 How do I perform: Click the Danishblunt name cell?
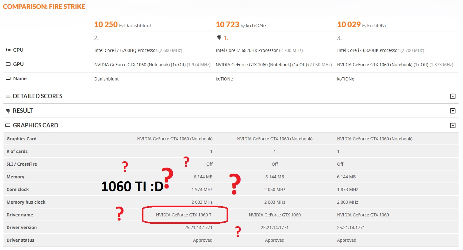click(x=106, y=79)
